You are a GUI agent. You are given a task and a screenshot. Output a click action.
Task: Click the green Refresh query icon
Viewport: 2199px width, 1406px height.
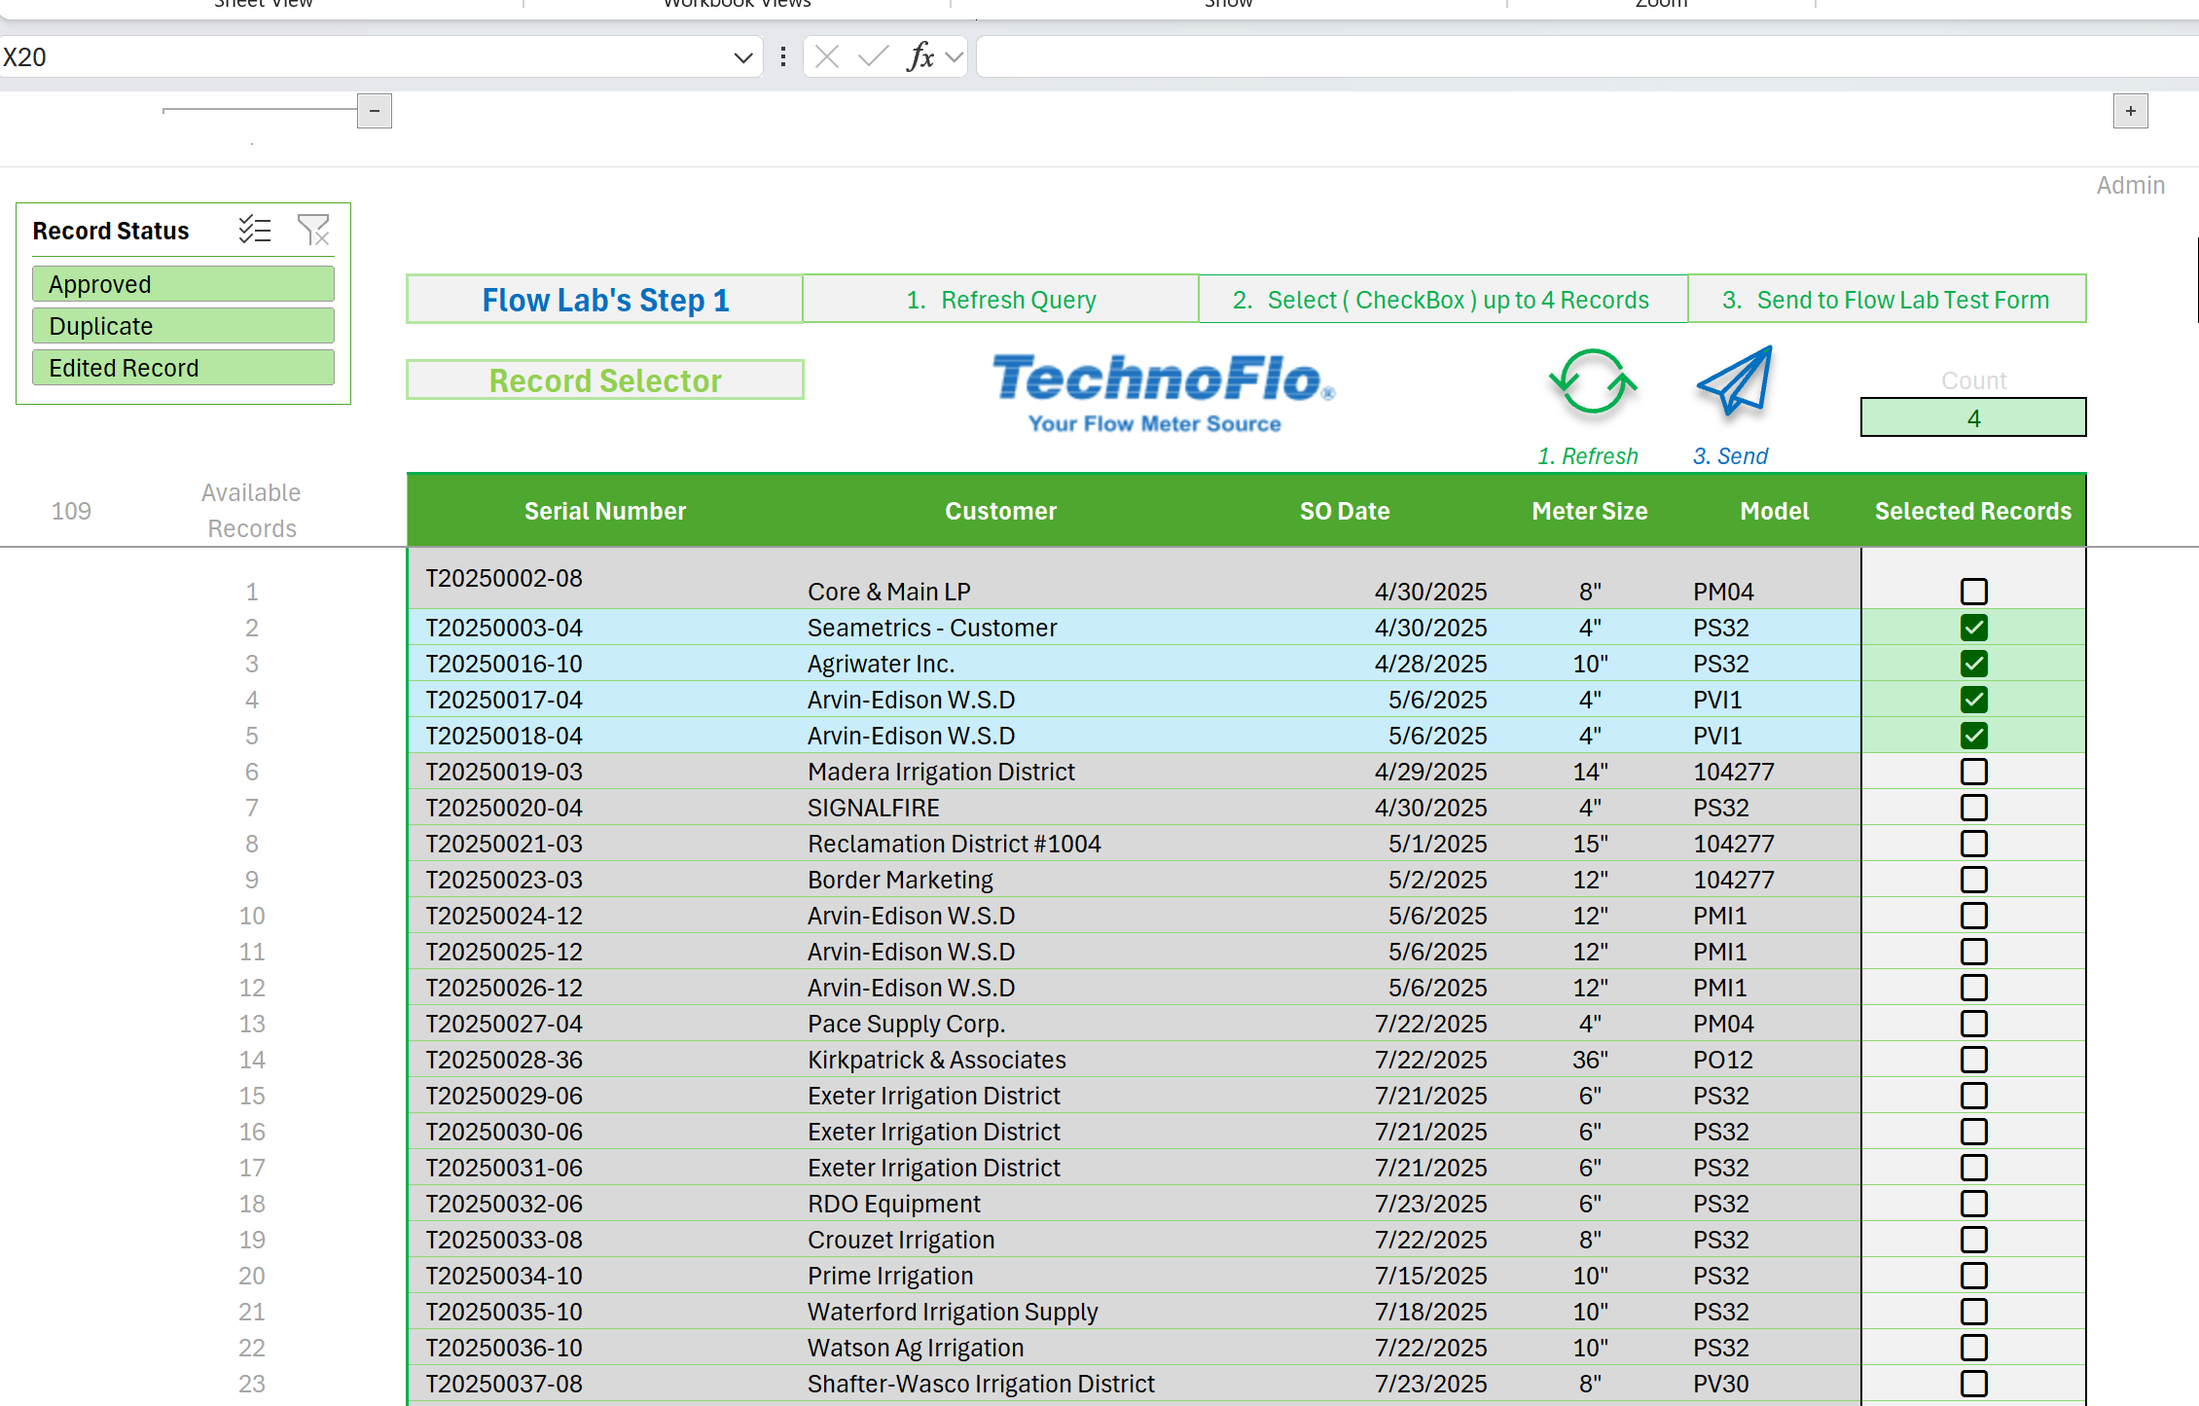point(1593,381)
